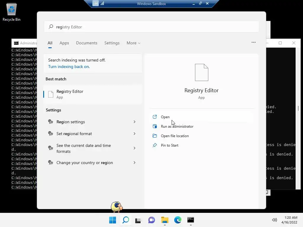Choose Run as administrator
Viewport: 303px width, 227px height.
click(202, 127)
